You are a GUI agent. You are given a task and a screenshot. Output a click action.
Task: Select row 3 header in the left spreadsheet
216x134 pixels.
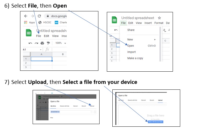[27, 67]
